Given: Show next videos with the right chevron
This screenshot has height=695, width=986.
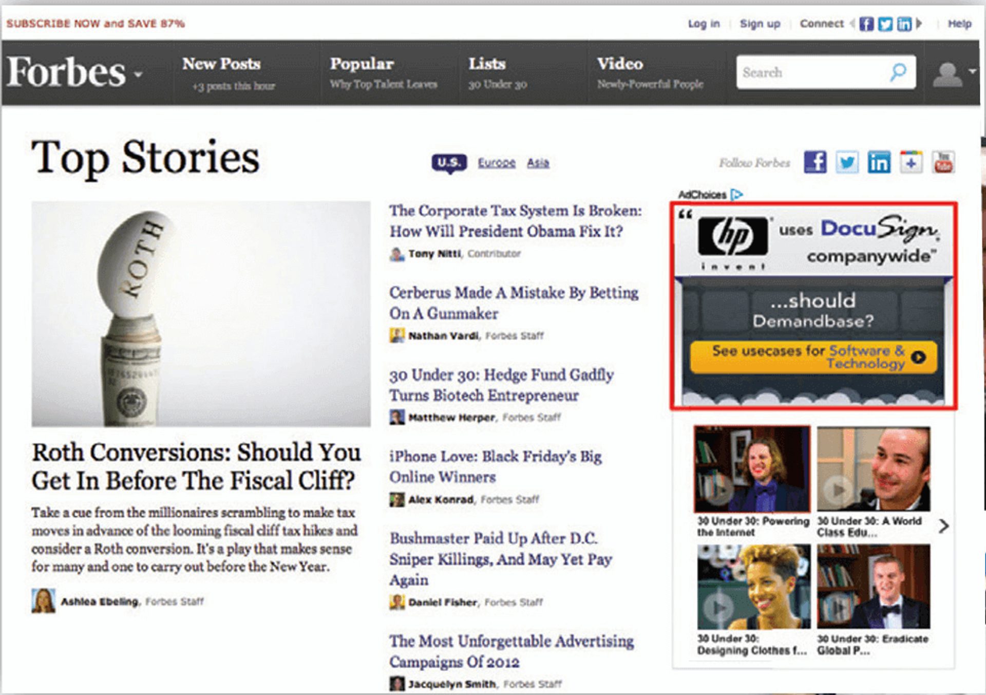Looking at the screenshot, I should coord(943,526).
